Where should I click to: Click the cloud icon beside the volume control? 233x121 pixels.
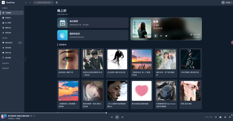[x=220, y=117]
